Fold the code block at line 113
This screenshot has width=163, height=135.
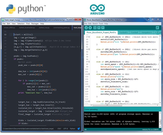tap(89, 101)
